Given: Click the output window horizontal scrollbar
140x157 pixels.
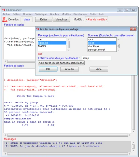Looking at the screenshot, I should tap(67, 135).
